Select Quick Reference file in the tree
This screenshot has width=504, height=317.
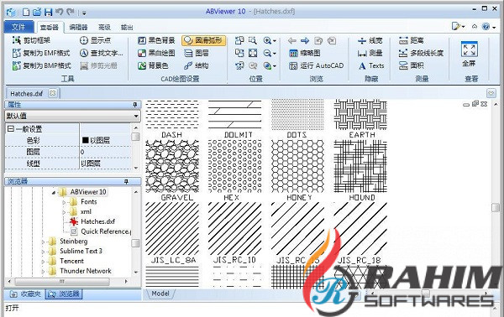tap(101, 231)
